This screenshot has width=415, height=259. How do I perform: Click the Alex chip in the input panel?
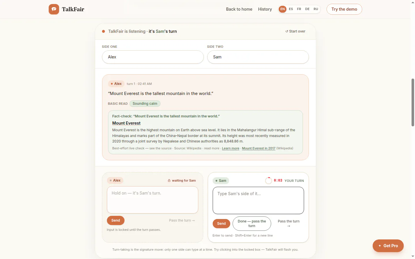point(115,180)
